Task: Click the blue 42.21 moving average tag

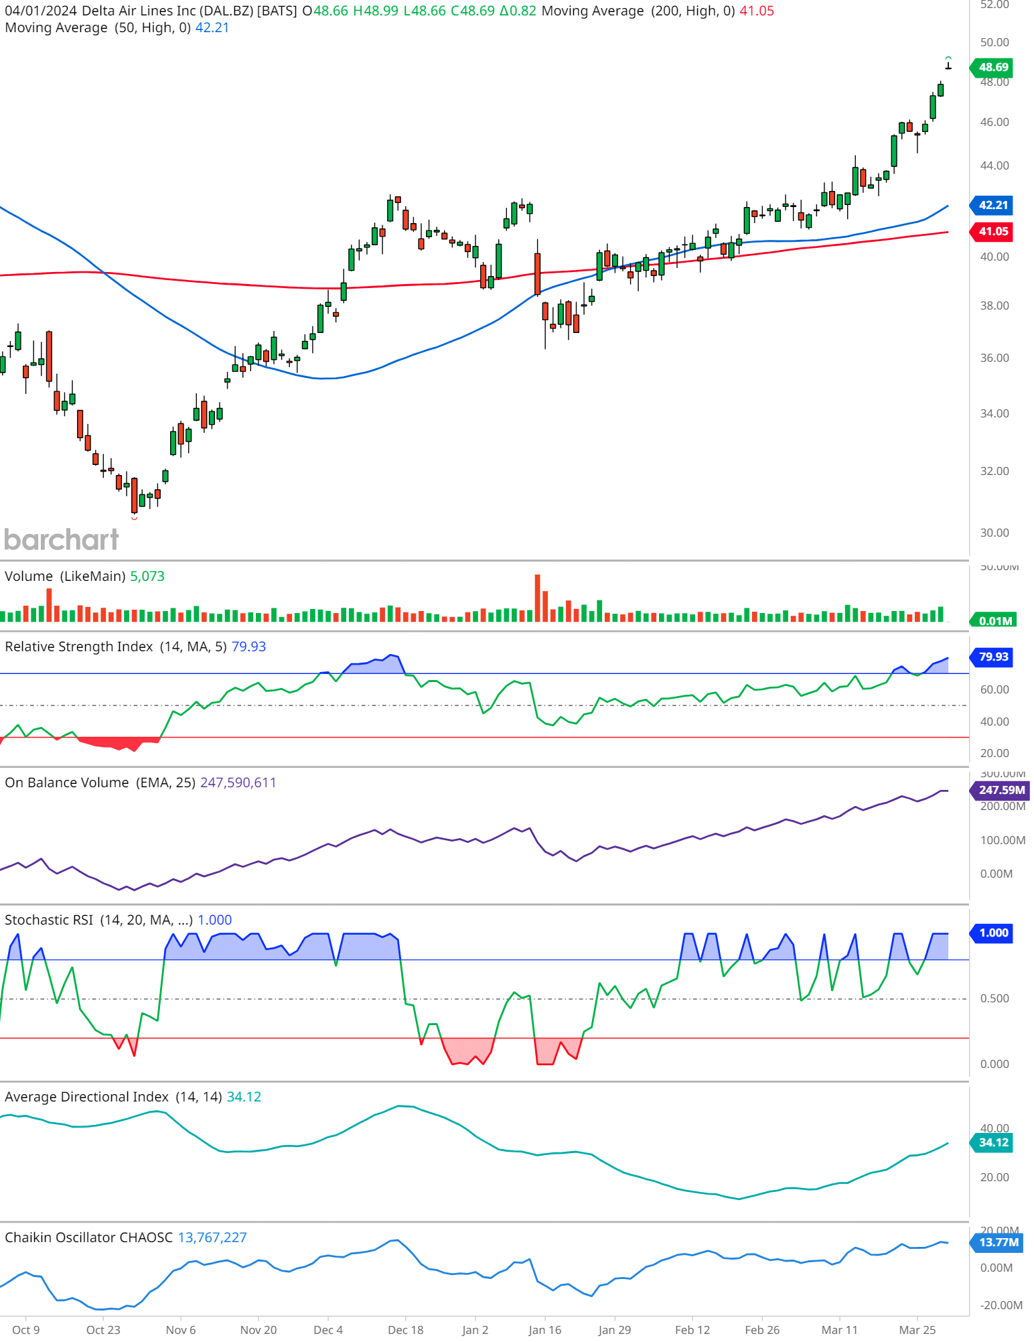Action: pyautogui.click(x=992, y=205)
